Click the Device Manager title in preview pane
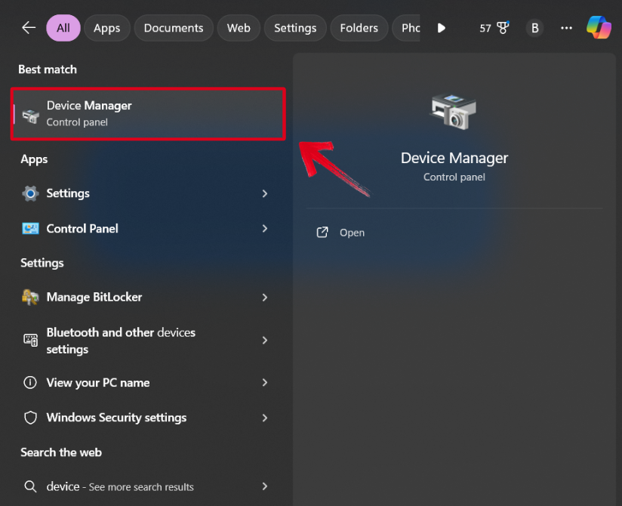Viewport: 622px width, 506px height. tap(454, 158)
